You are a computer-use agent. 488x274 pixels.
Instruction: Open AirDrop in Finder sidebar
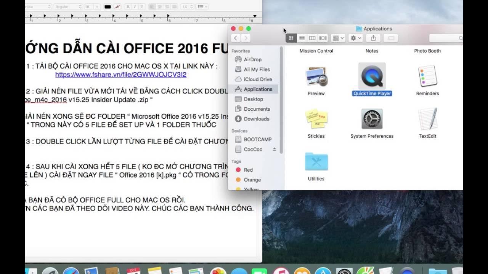click(253, 59)
